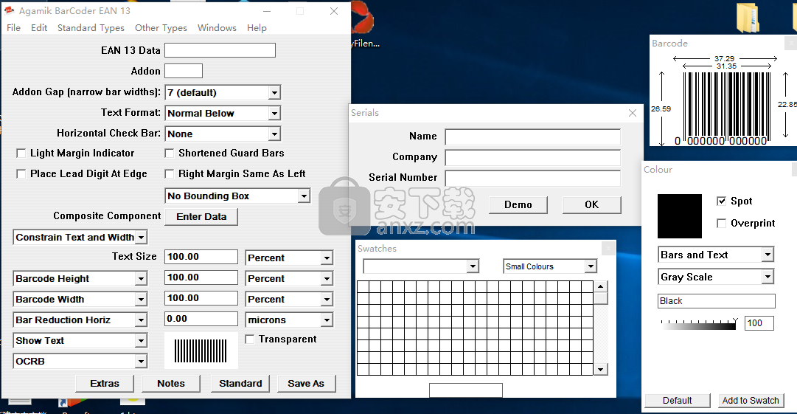Confirm Serials dialog with OK
Image resolution: width=797 pixels, height=414 pixels.
point(591,204)
